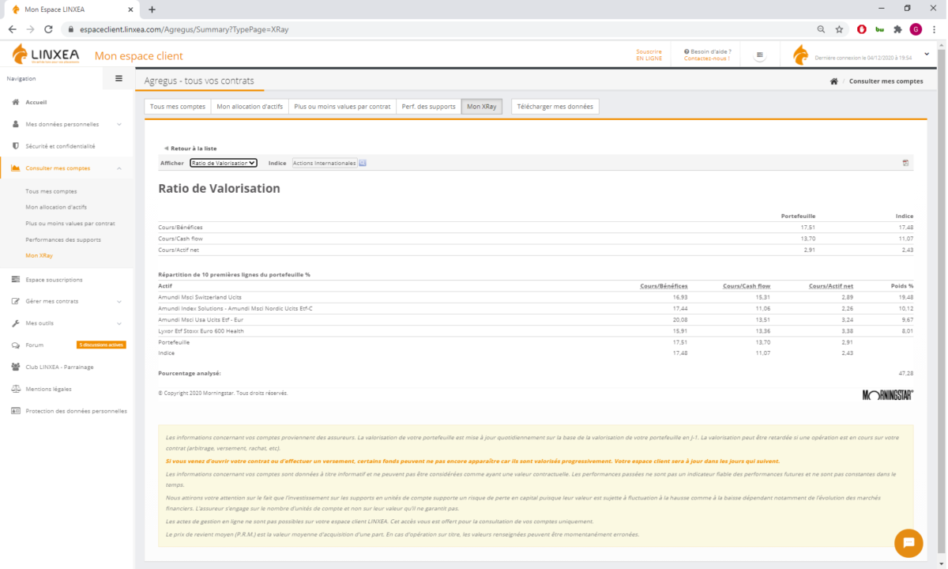Image resolution: width=948 pixels, height=569 pixels.
Task: Open the Afficher Ratio de Valorisation dropdown
Action: (x=224, y=163)
